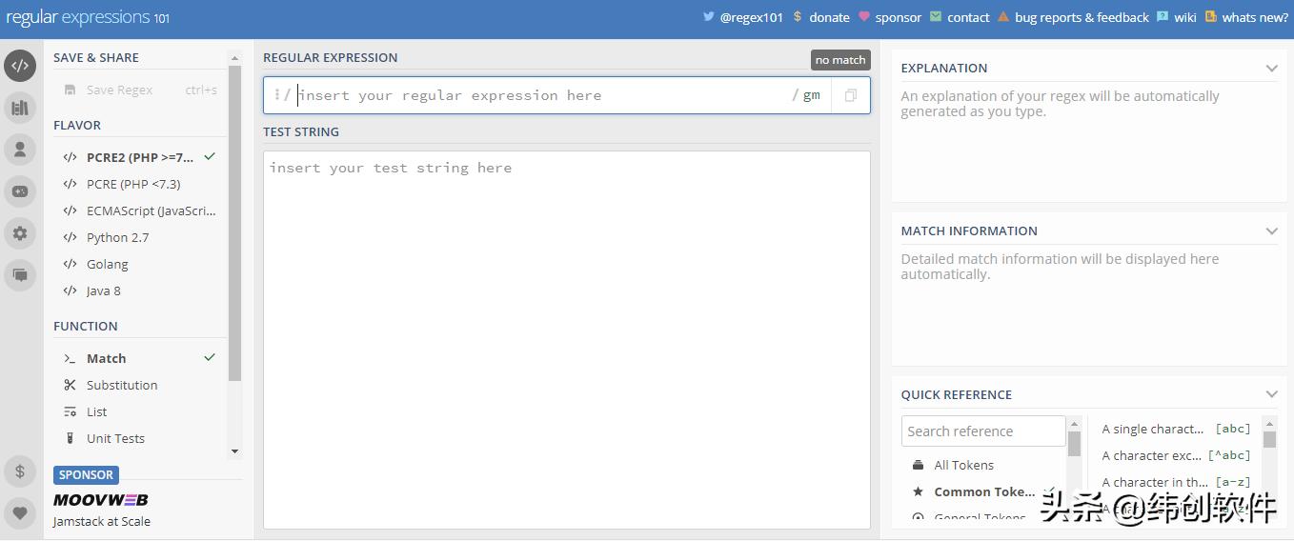Click reference list scroll up arrow

point(1269,424)
